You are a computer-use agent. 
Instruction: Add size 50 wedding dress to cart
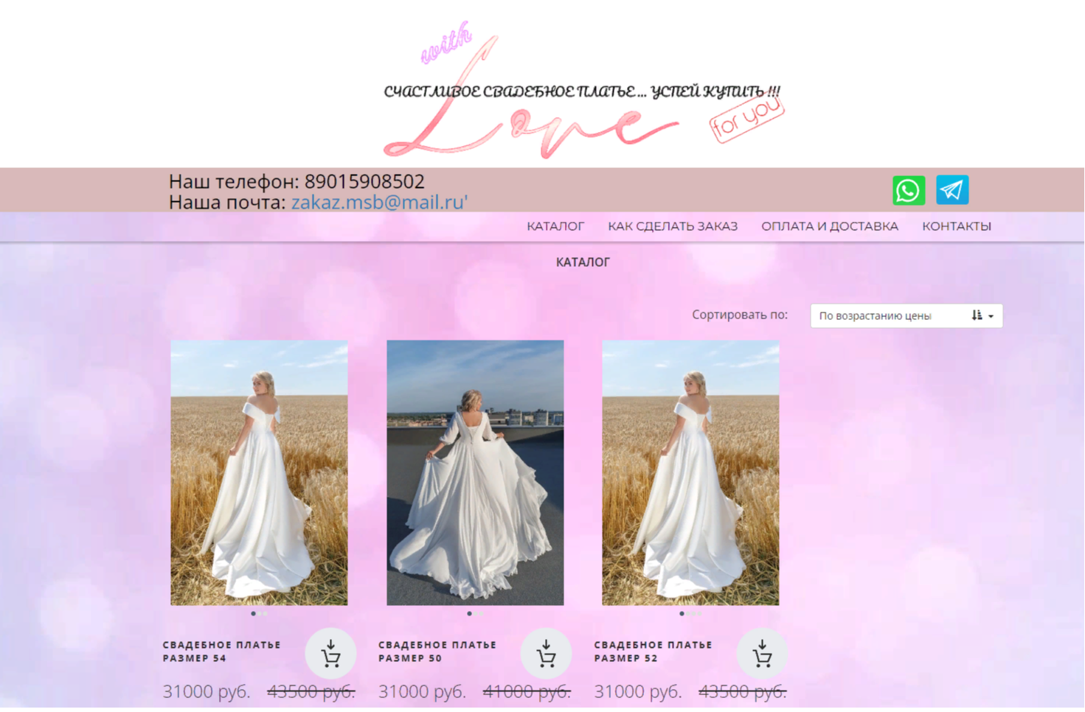pos(546,654)
